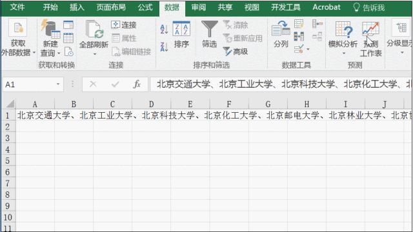The image size is (413, 232).
Task: Select empty cell F7
Action: tap(229, 183)
